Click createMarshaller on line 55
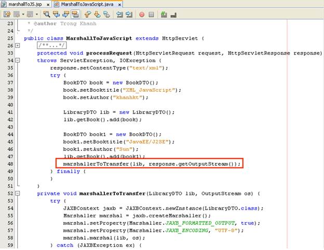The image size is (324, 250). click(x=175, y=216)
